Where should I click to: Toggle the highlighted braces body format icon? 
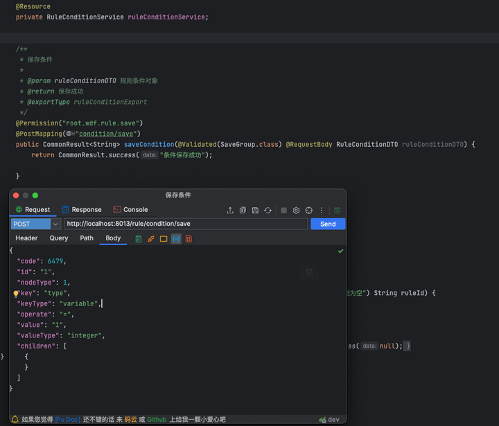pyautogui.click(x=176, y=239)
